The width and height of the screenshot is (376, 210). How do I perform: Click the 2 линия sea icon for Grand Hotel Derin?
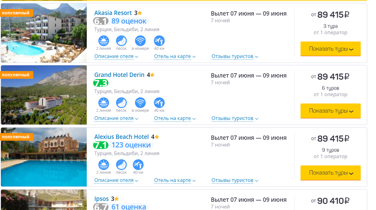(x=104, y=103)
